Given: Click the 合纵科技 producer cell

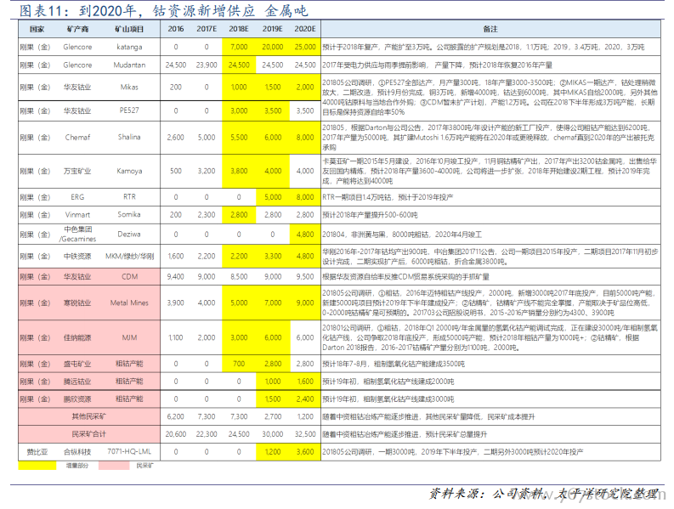Looking at the screenshot, I should (78, 452).
